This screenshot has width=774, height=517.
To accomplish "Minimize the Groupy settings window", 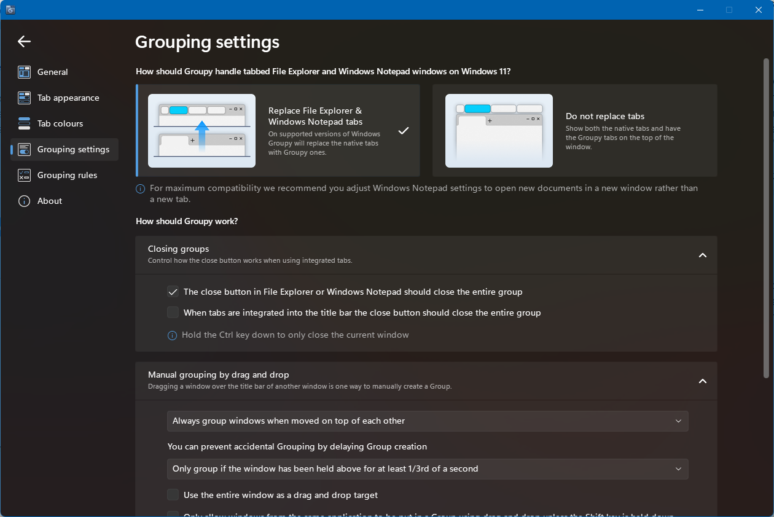I will point(700,10).
